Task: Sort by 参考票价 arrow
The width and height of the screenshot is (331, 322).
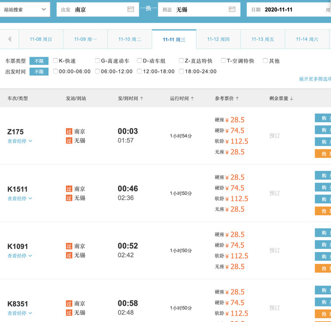Action: click(x=237, y=98)
